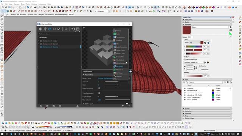This screenshot has height=136, width=242.
Task: Toggle the Displacement on/off switch
Action: point(130,71)
